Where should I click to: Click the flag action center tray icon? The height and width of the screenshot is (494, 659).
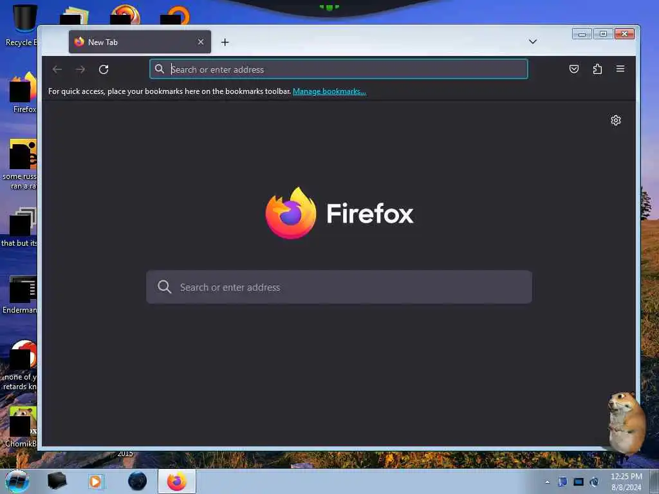pyautogui.click(x=562, y=482)
